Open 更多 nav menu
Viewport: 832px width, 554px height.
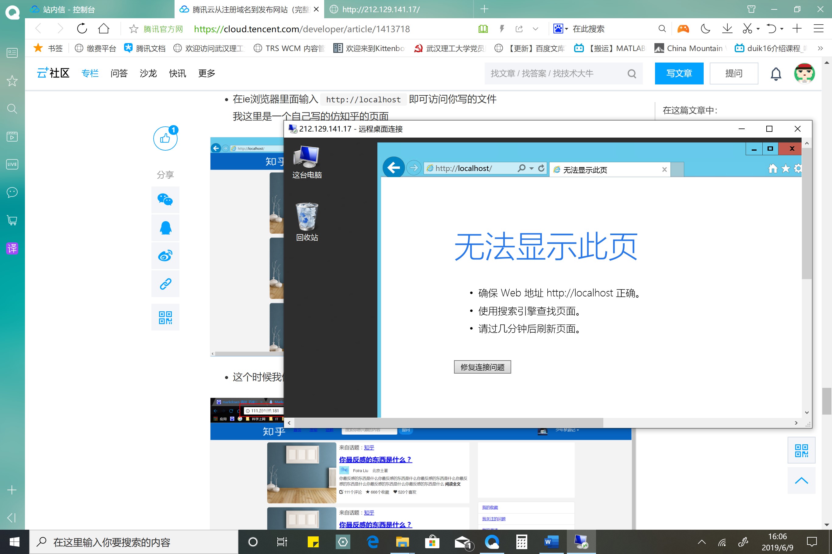206,74
